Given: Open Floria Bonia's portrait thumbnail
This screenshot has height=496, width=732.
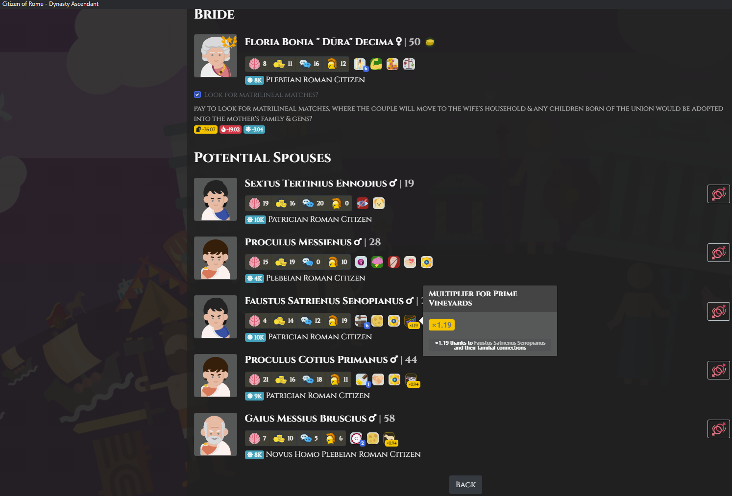Looking at the screenshot, I should [216, 56].
